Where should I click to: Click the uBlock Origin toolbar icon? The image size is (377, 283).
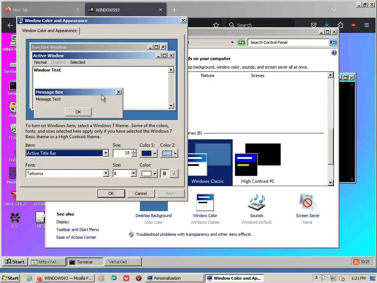[x=353, y=25]
